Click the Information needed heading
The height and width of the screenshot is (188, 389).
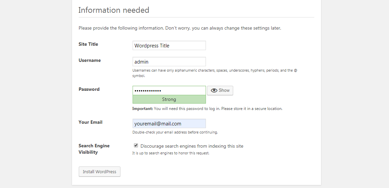[x=114, y=10]
